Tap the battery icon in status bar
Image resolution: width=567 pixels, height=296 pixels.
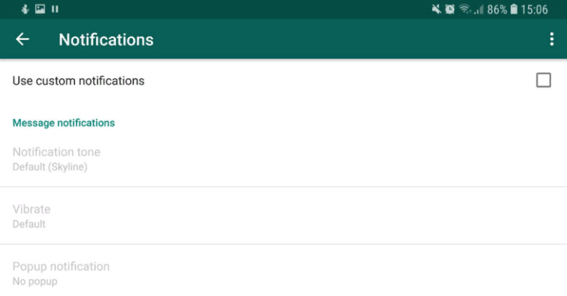click(514, 9)
